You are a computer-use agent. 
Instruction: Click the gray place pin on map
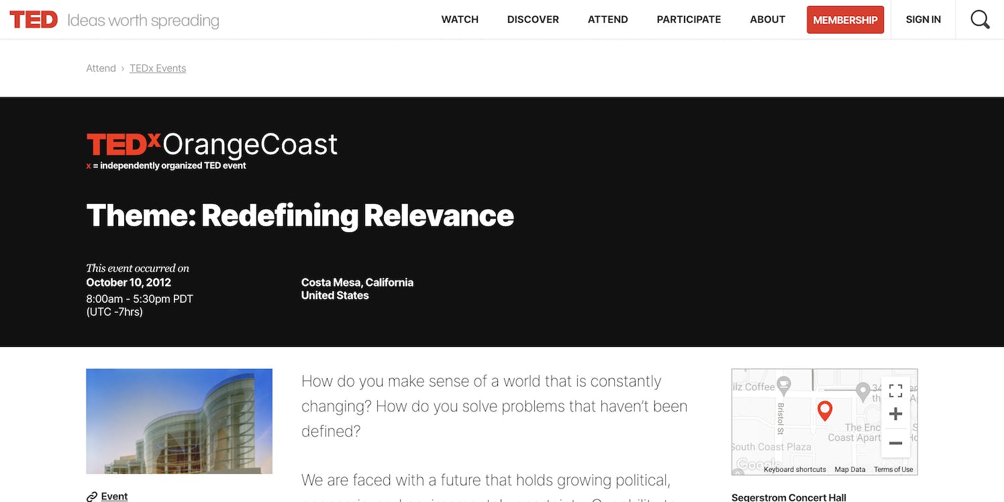click(863, 390)
